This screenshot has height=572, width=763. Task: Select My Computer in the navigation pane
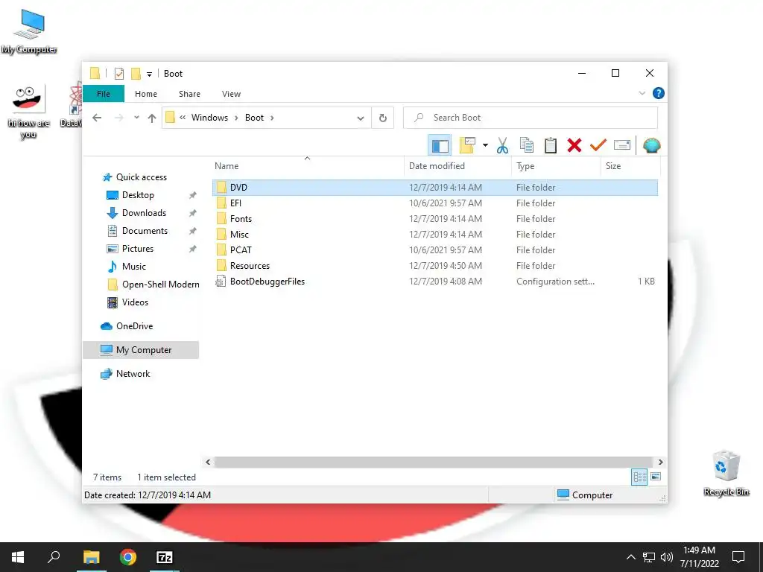pos(141,350)
